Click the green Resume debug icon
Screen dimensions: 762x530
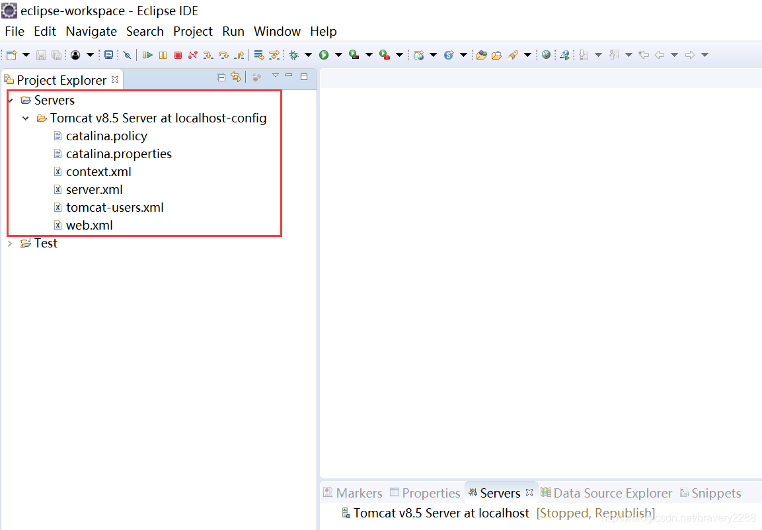coord(148,55)
